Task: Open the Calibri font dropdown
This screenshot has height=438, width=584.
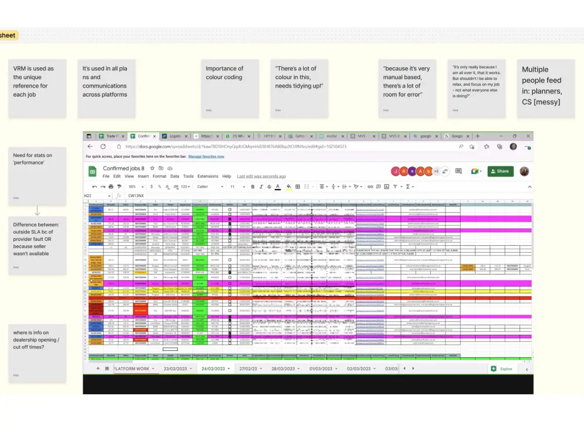Action: click(210, 186)
